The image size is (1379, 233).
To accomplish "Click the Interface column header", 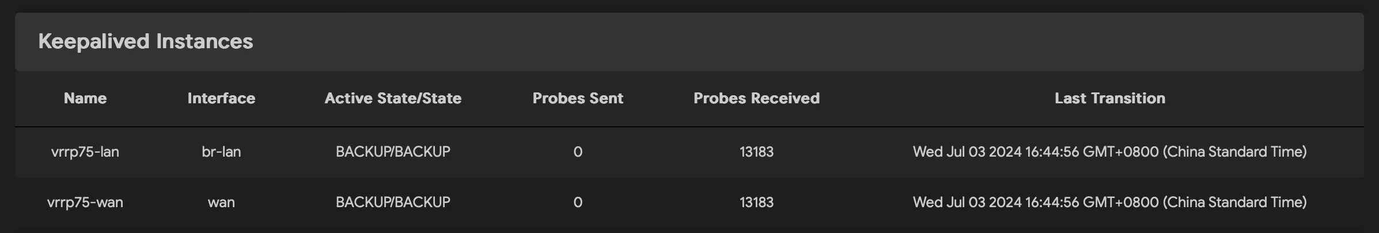I will click(x=221, y=98).
